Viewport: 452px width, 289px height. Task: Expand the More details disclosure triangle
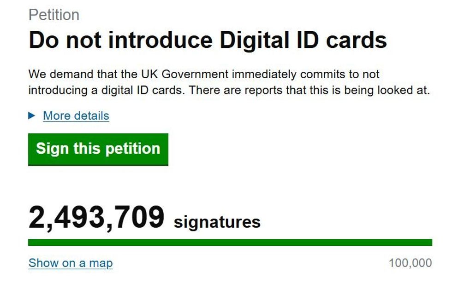[x=32, y=116]
